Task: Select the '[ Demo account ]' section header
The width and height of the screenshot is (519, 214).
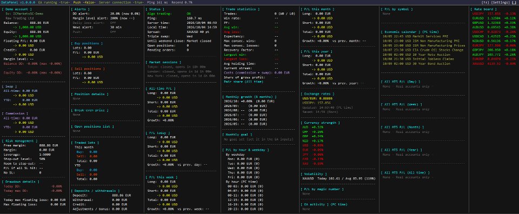Action: click(x=17, y=9)
